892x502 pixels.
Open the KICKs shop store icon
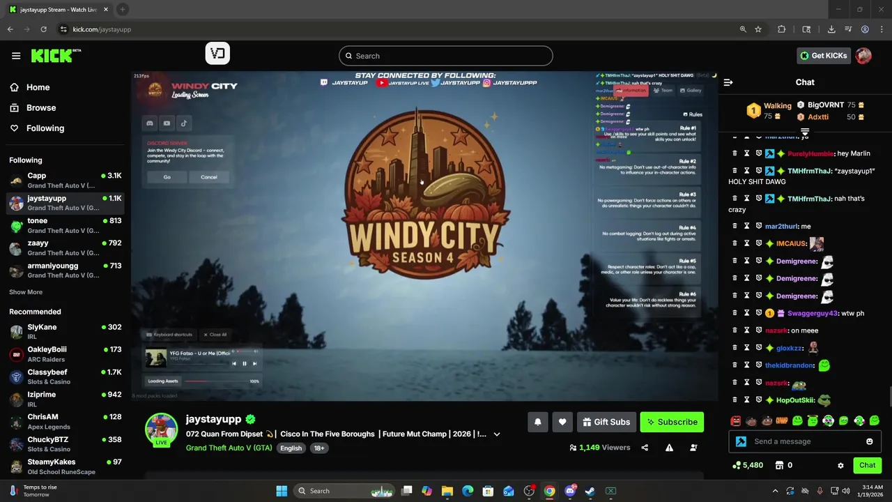click(779, 465)
